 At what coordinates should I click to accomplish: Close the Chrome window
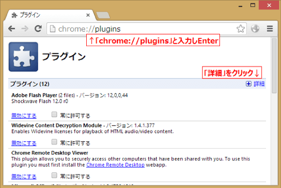pos(269,5)
